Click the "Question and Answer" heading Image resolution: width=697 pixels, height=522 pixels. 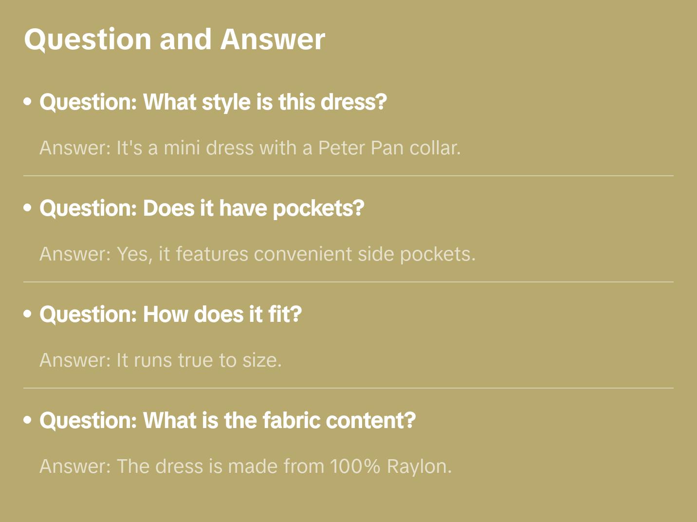pos(174,39)
